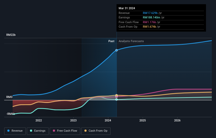Viewport: 216px width, 138px height.
Task: Click the 2025 x-axis label
Action: [143, 120]
